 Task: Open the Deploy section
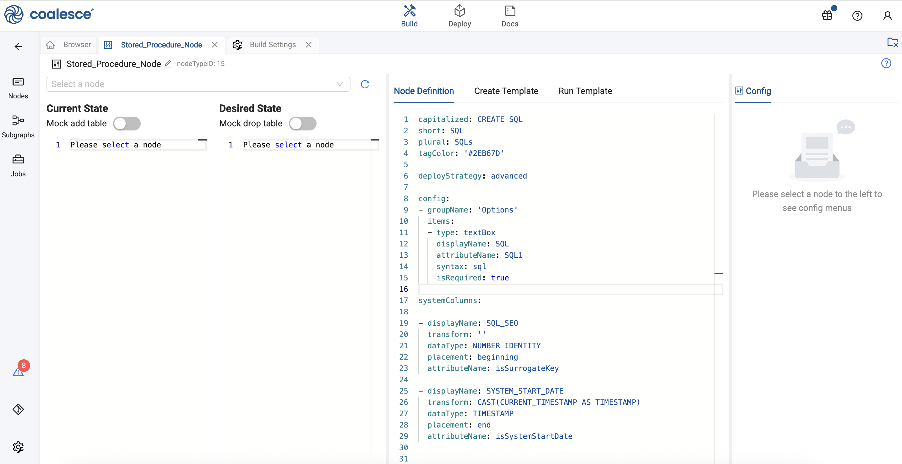coord(459,16)
